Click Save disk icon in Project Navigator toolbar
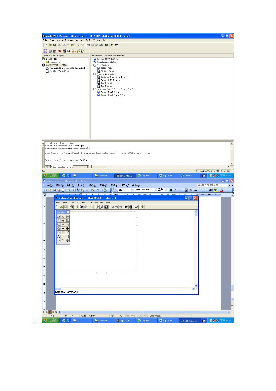The width and height of the screenshot is (276, 391). click(55, 45)
